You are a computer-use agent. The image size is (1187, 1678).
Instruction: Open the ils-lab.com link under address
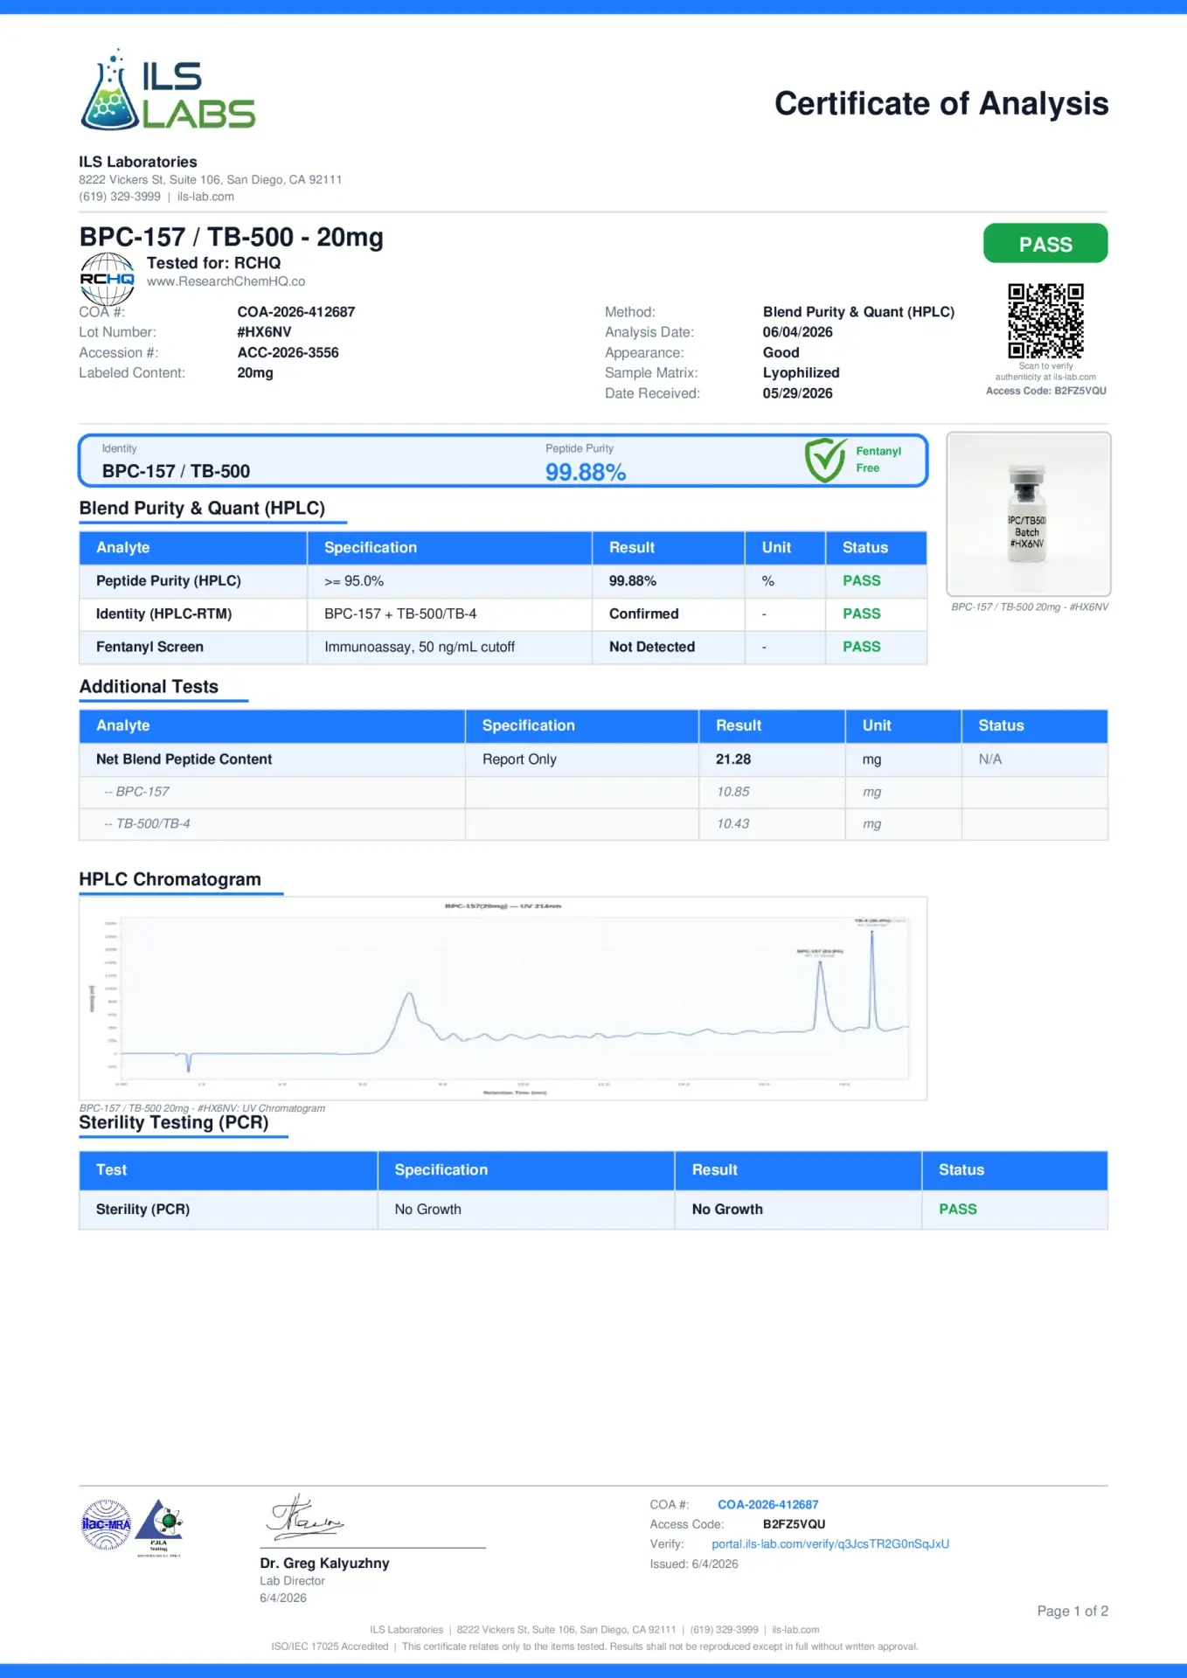tap(205, 197)
